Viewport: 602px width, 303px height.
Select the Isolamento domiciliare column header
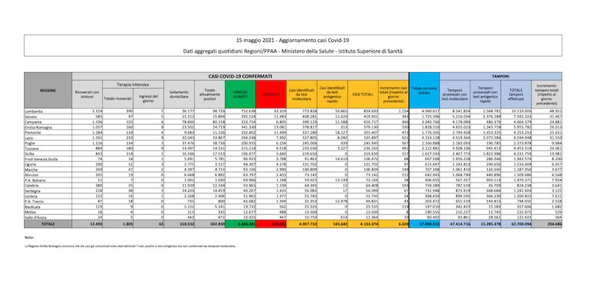click(172, 94)
